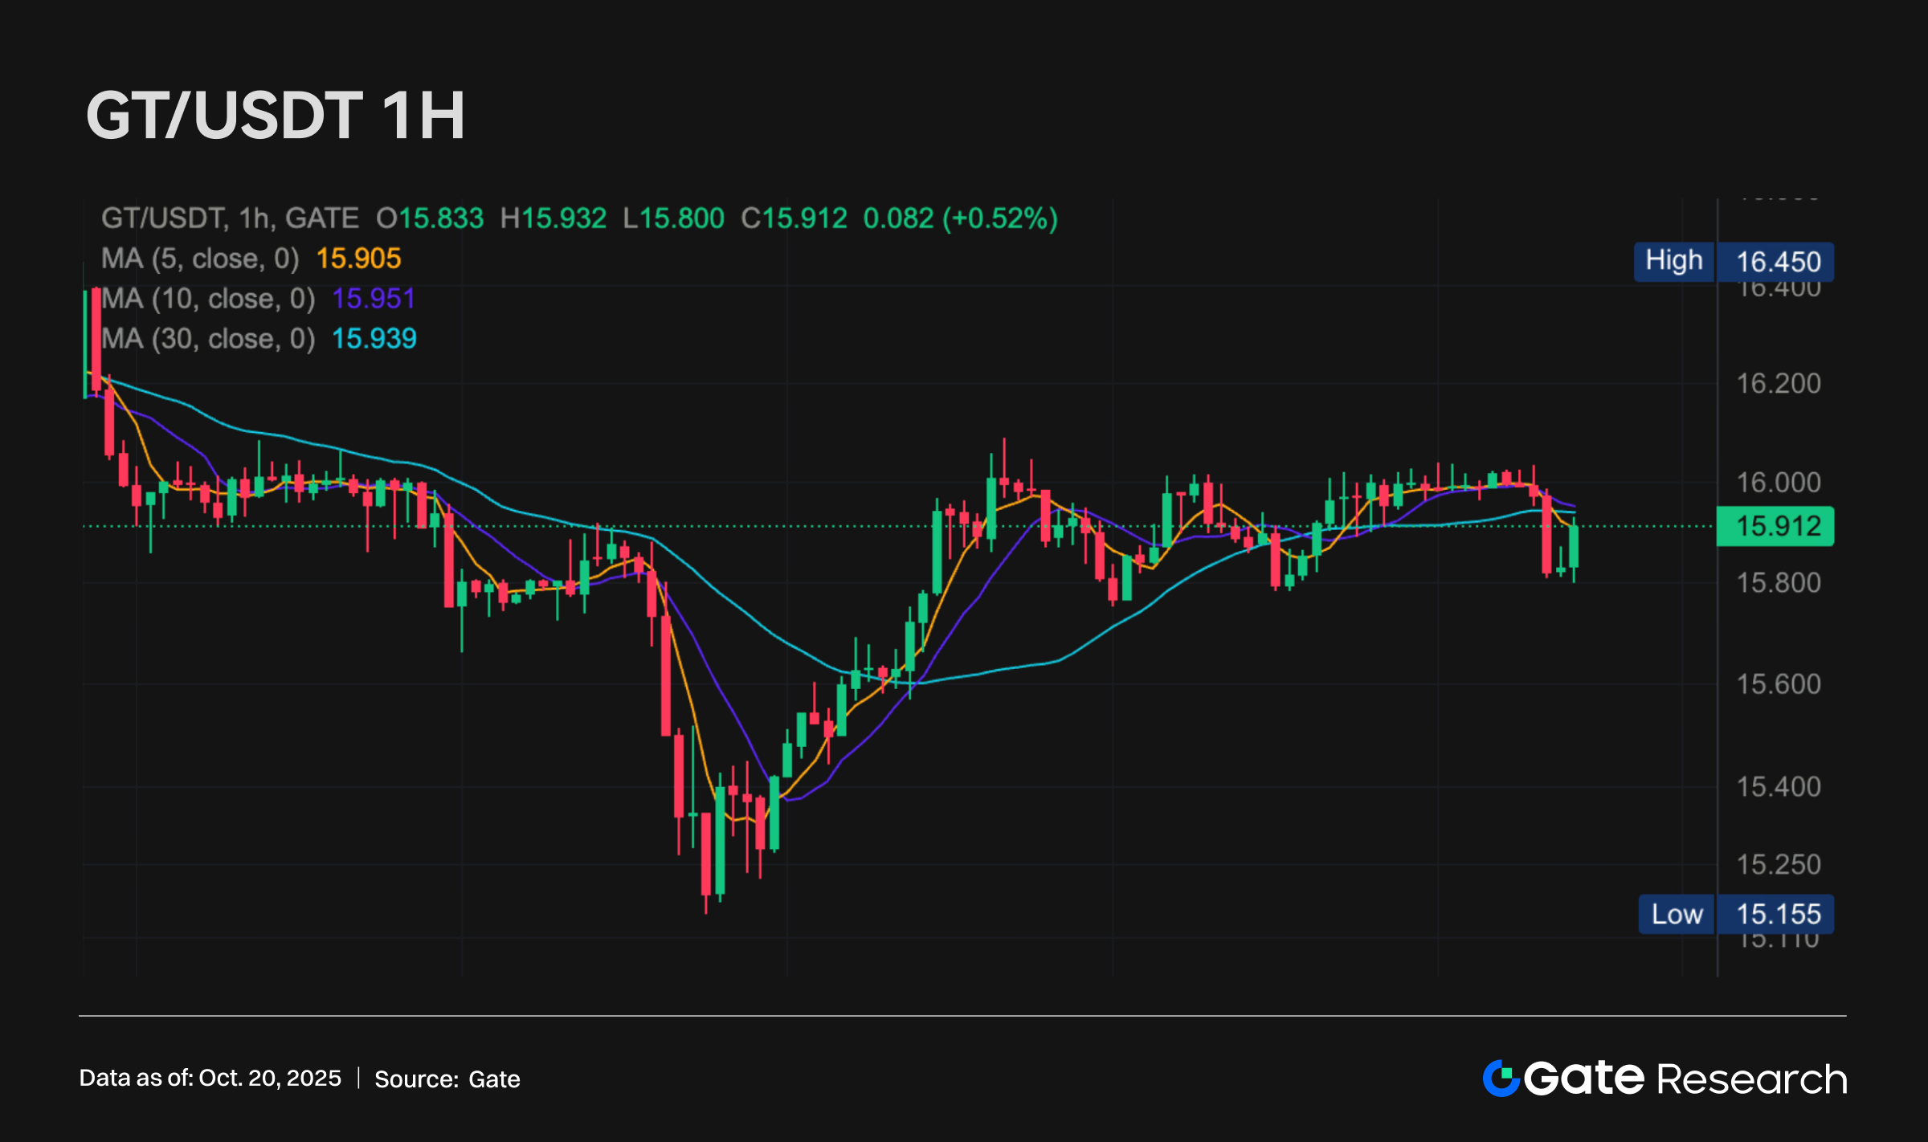Click the +0.52% change value

click(x=1000, y=218)
